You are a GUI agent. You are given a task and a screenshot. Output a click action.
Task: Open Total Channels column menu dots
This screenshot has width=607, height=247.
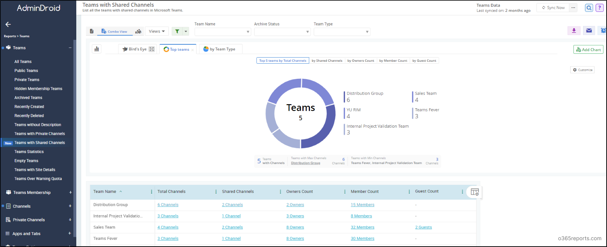[x=216, y=192]
